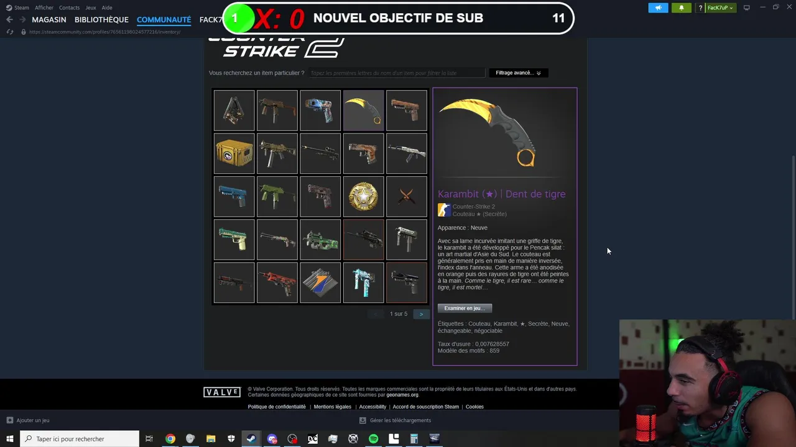Select the icy blue MAC-10 thumbnail
This screenshot has height=447, width=796.
(363, 282)
